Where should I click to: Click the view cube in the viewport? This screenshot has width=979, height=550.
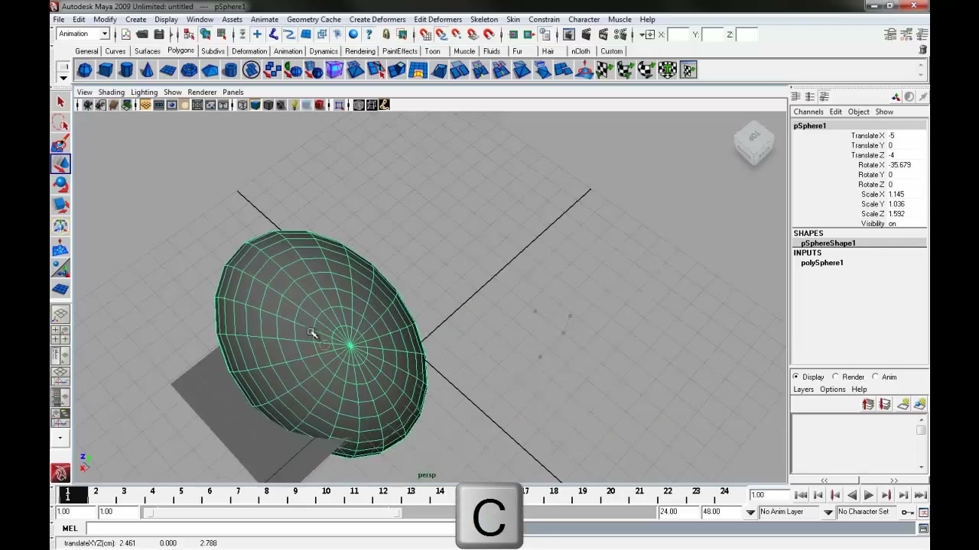[753, 143]
